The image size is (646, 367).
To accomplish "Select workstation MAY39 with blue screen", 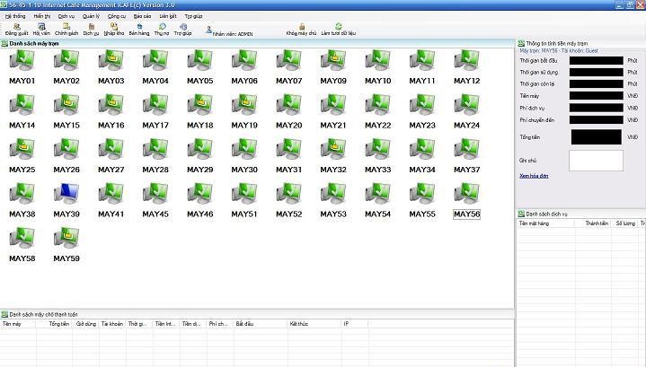I will [66, 196].
